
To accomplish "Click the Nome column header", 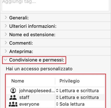I will (18, 81).
